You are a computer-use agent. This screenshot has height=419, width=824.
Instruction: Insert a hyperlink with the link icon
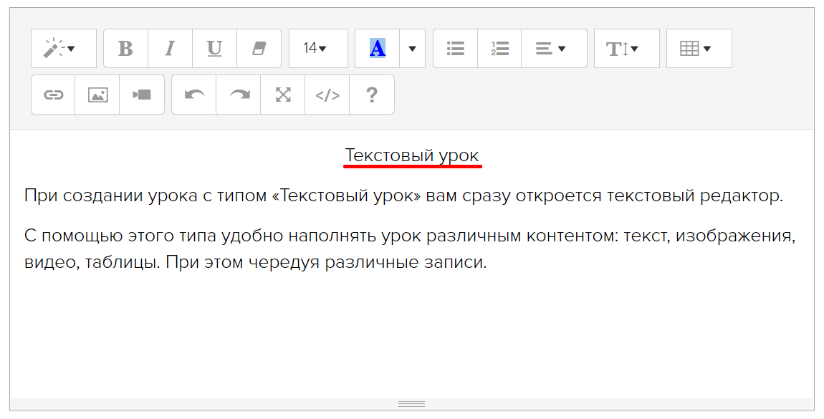(53, 95)
